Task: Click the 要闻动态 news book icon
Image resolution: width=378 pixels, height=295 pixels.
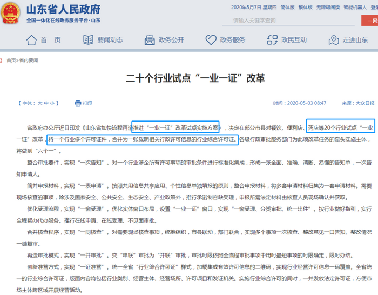Action: click(87, 40)
